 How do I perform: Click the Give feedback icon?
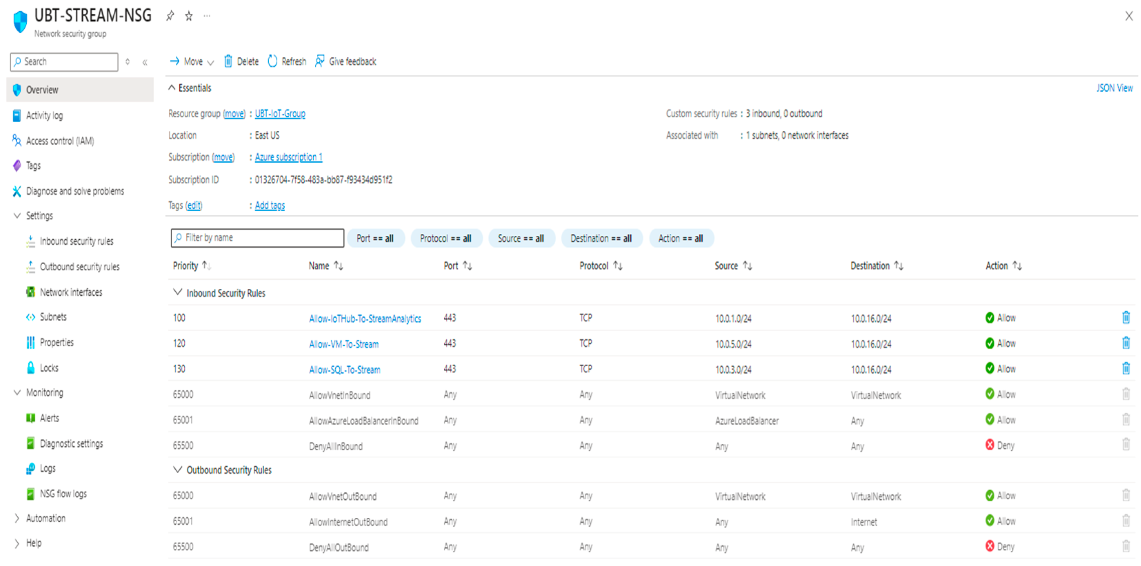[319, 62]
